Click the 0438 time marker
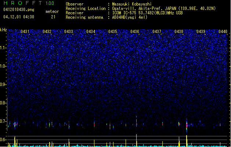The image size is (231, 147). [179, 32]
